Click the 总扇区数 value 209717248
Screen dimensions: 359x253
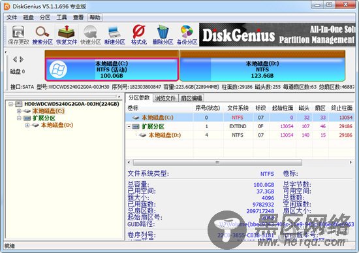pyautogui.click(x=260, y=211)
